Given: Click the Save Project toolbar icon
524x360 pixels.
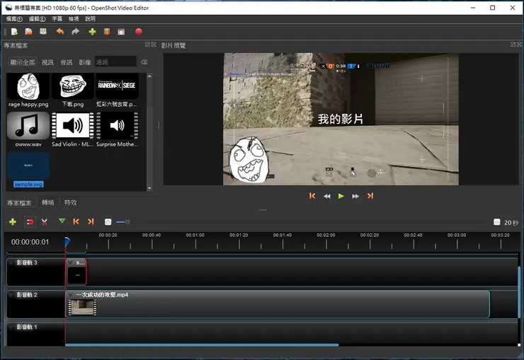Looking at the screenshot, I should (44, 32).
